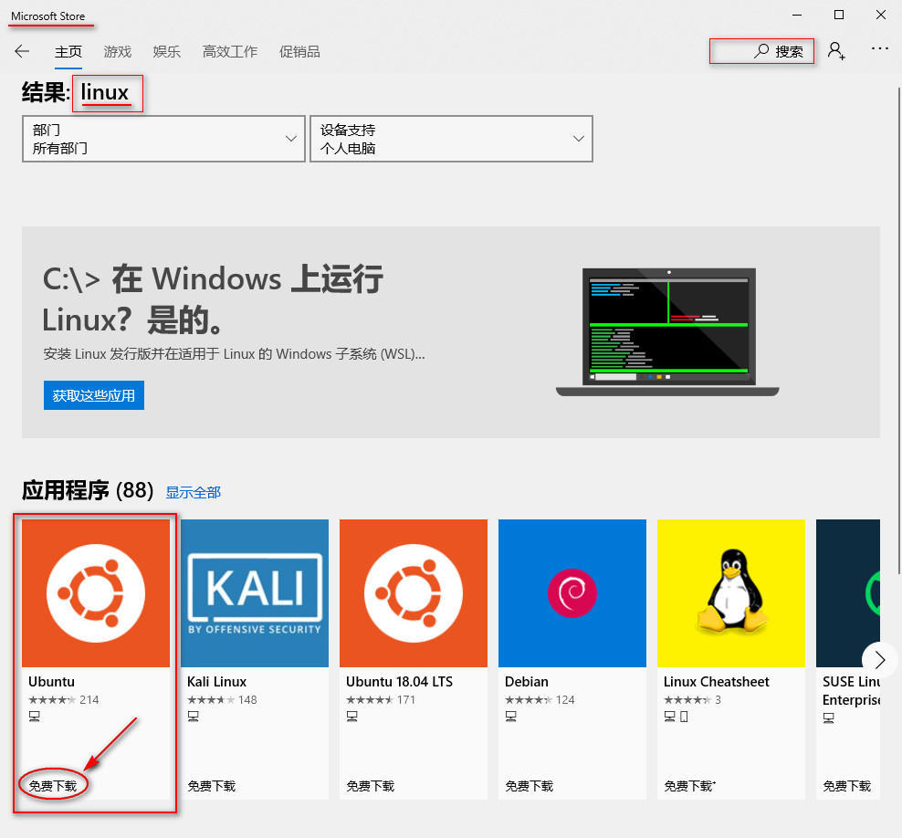Open 显示全部 to show all apps
Viewport: 902px width, 838px height.
(193, 492)
